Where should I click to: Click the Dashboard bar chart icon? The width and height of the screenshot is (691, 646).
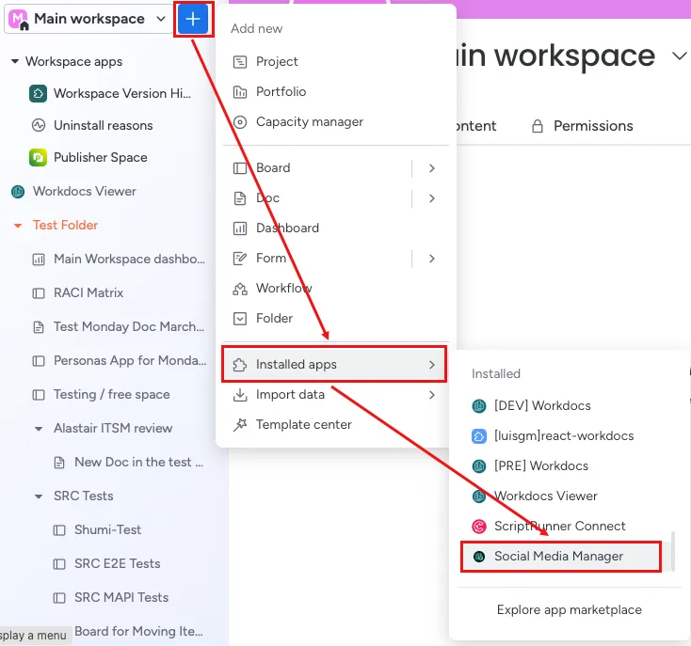pos(240,228)
